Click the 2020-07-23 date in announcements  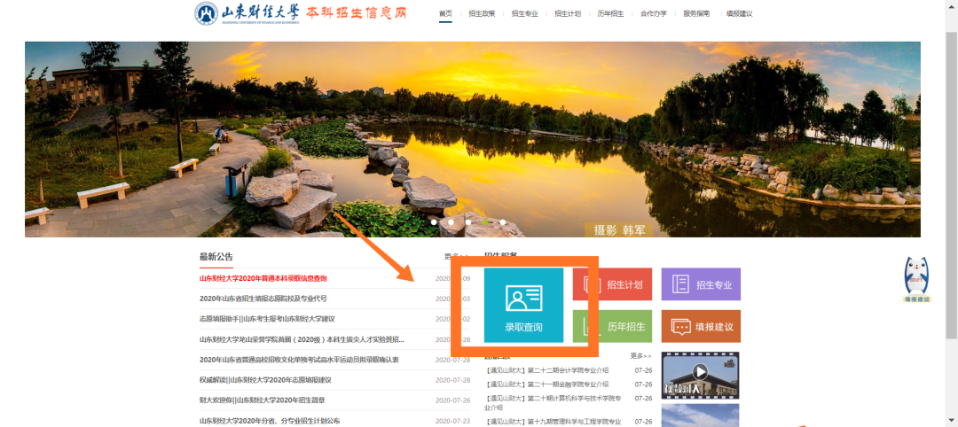452,421
